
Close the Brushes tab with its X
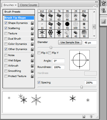click(16, 5)
